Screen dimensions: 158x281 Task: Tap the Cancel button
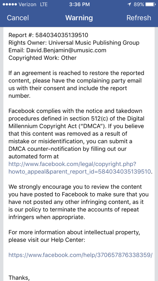18,18
